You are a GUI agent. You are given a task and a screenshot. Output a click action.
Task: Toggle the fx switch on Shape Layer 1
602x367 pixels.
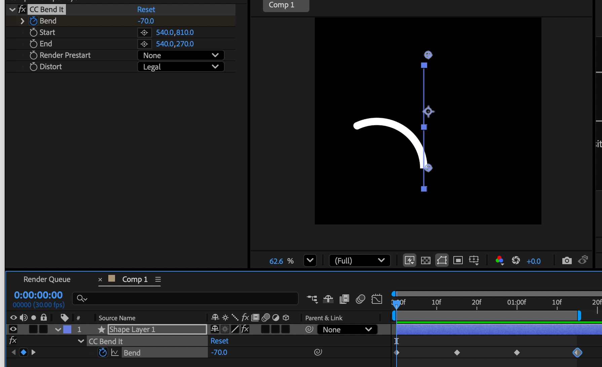pos(245,329)
